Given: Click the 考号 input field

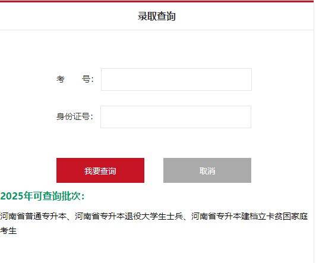Looking at the screenshot, I should (176, 80).
